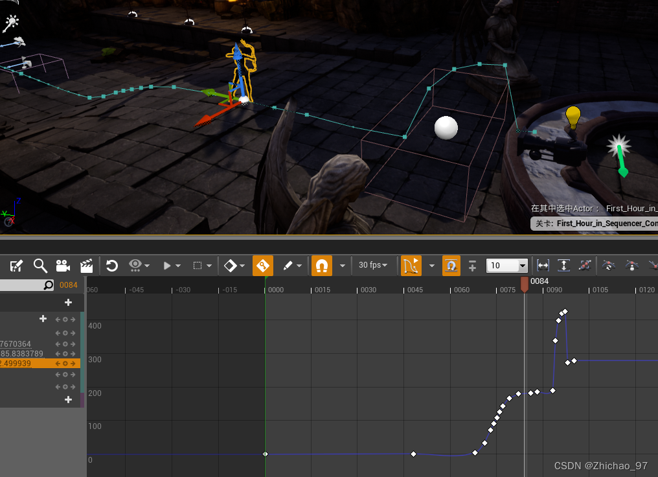Image resolution: width=658 pixels, height=477 pixels.
Task: Select the keyframe at frame 0000 in the curve editor
Action: 266,454
